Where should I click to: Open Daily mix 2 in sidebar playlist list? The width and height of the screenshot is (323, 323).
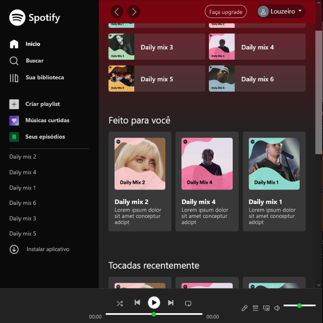22,157
